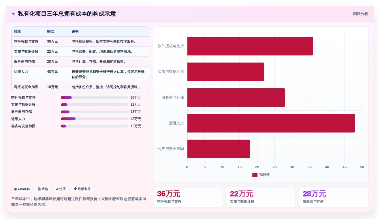This screenshot has width=380, height=219.
Task: Click the 维度 column header
Action: click(x=18, y=32)
